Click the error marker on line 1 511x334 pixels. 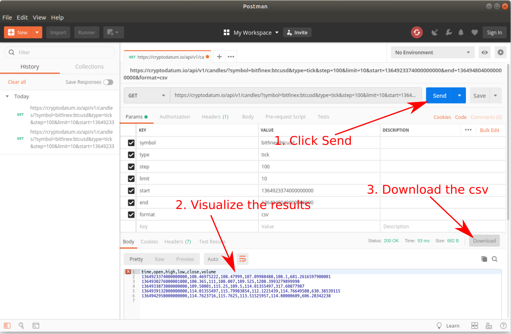128,272
